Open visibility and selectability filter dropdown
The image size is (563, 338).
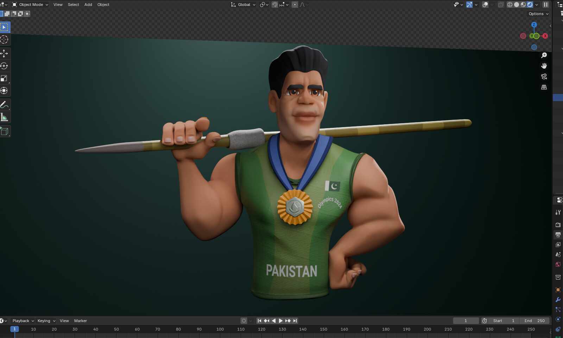458,5
